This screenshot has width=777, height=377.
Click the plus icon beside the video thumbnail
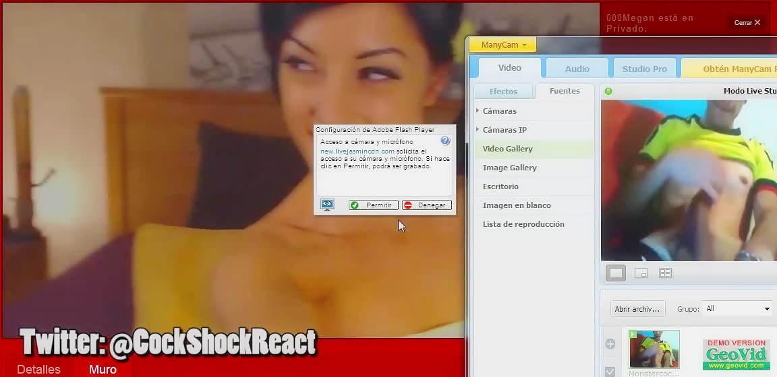click(x=610, y=344)
